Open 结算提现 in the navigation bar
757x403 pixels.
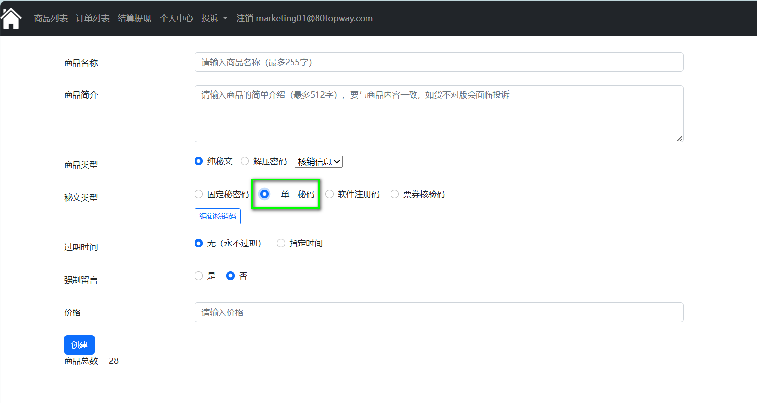[134, 18]
